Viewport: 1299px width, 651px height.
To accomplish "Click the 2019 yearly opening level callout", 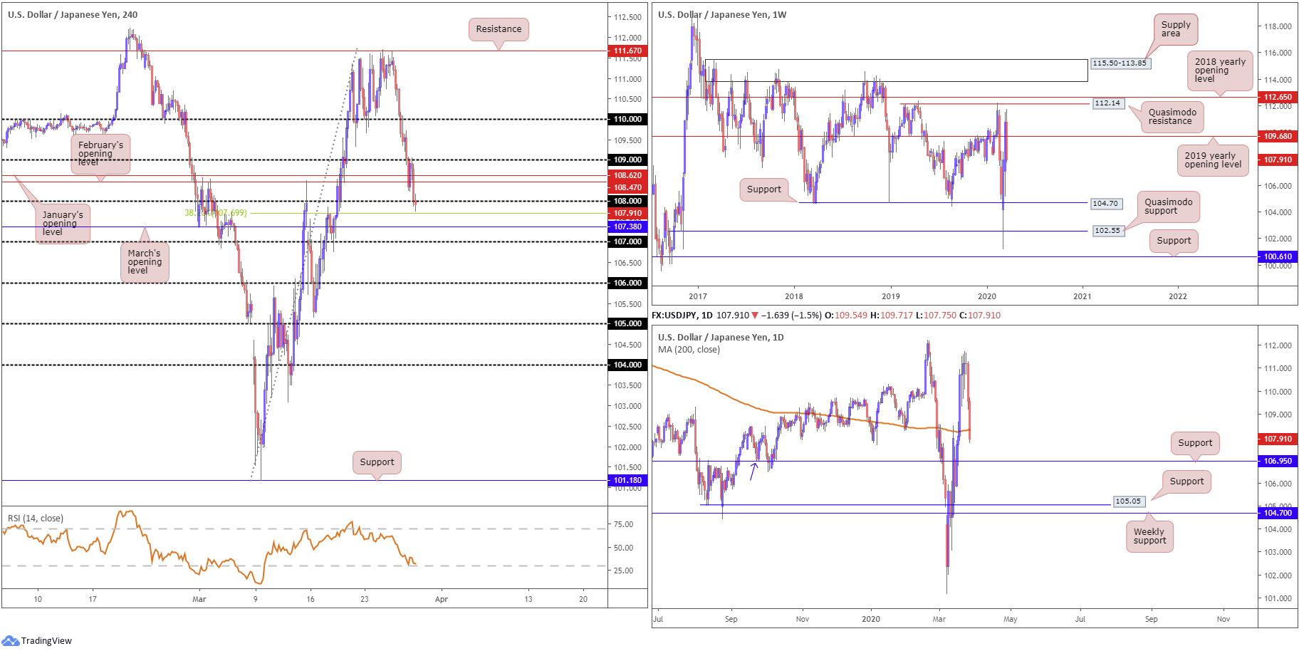I will pyautogui.click(x=1213, y=160).
